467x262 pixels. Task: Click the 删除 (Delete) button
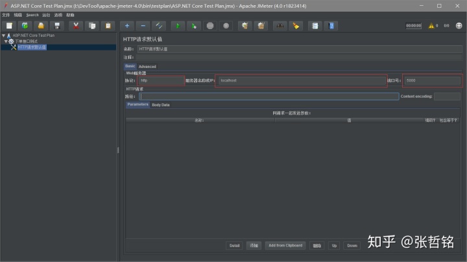317,246
